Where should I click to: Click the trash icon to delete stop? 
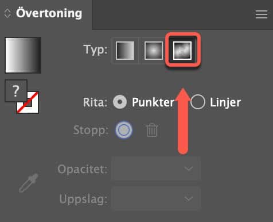[152, 130]
